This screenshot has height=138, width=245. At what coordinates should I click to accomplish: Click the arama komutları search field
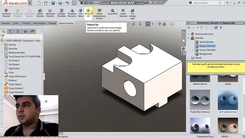[204, 3]
